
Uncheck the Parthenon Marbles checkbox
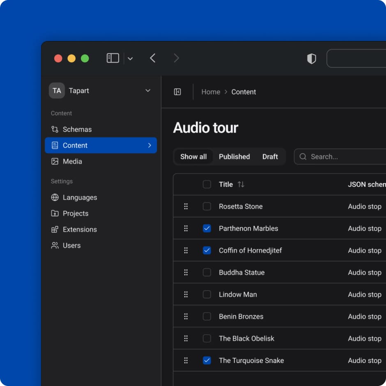(207, 228)
